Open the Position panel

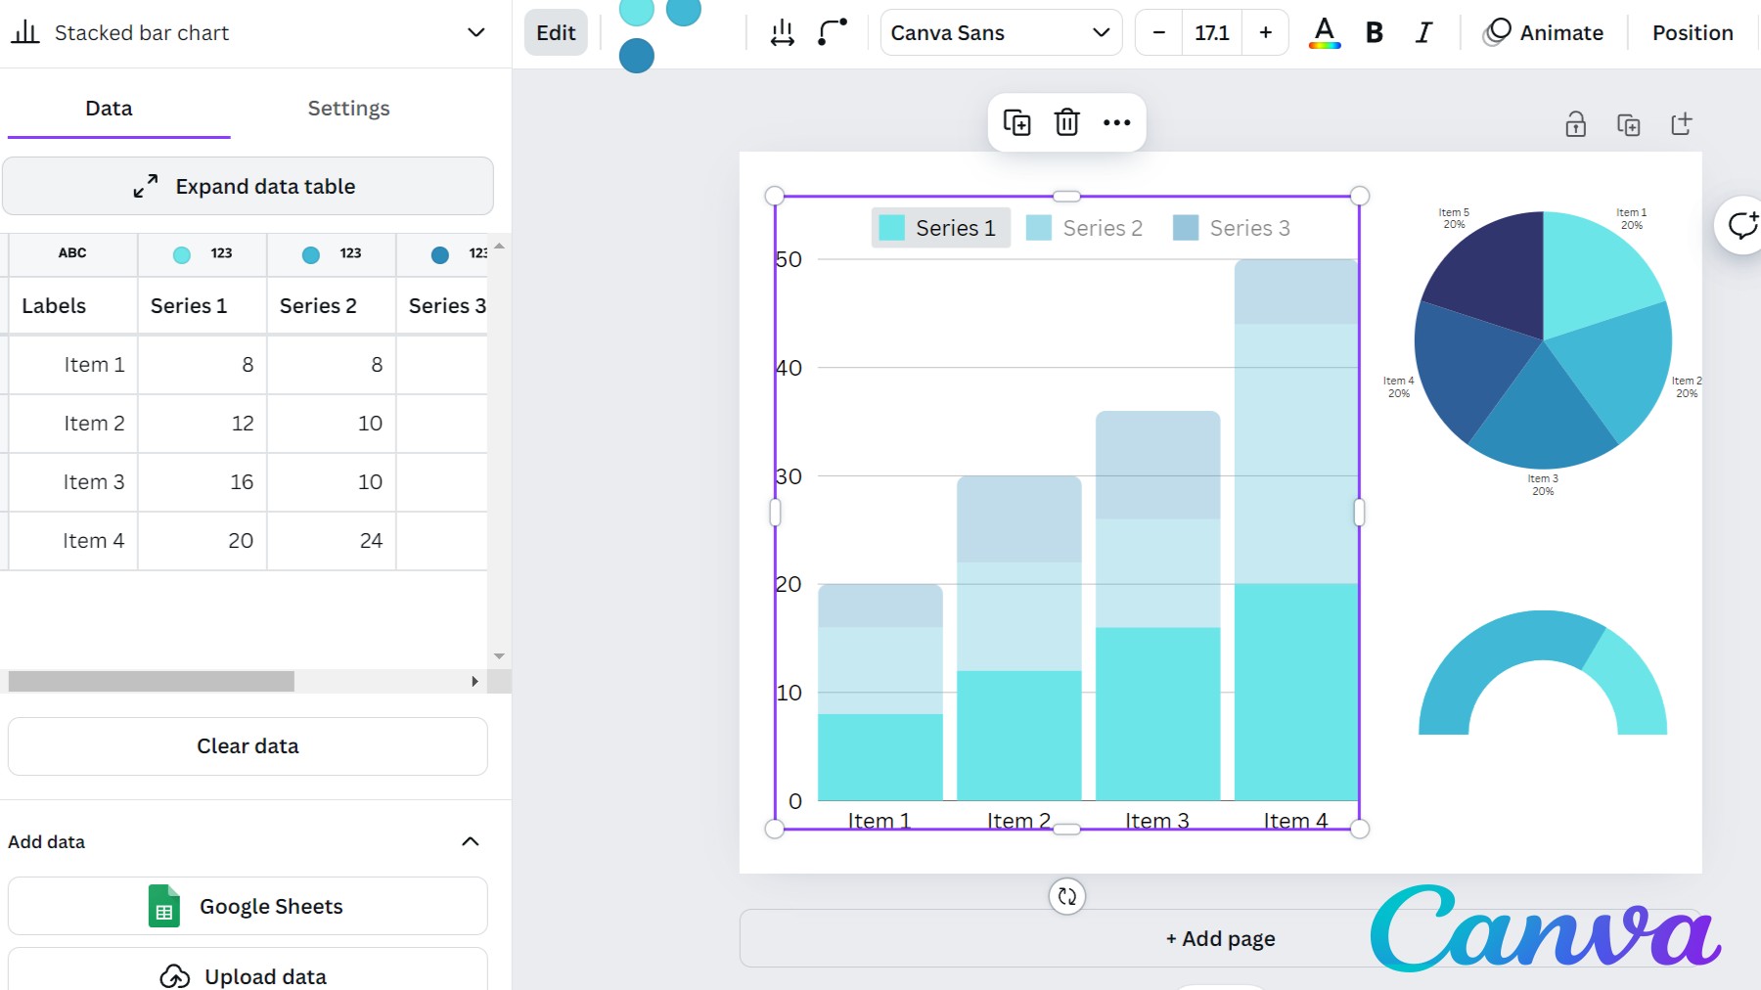[1693, 32]
